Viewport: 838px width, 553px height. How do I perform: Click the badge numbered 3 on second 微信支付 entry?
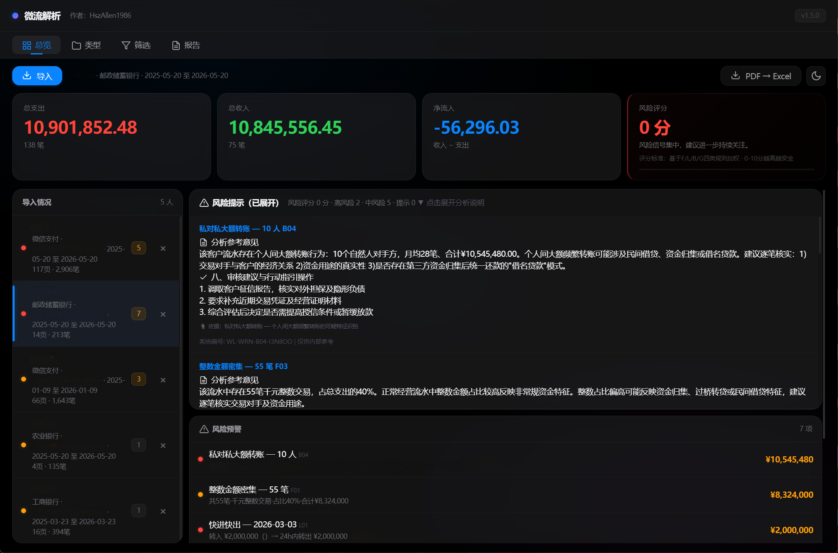[x=139, y=379]
